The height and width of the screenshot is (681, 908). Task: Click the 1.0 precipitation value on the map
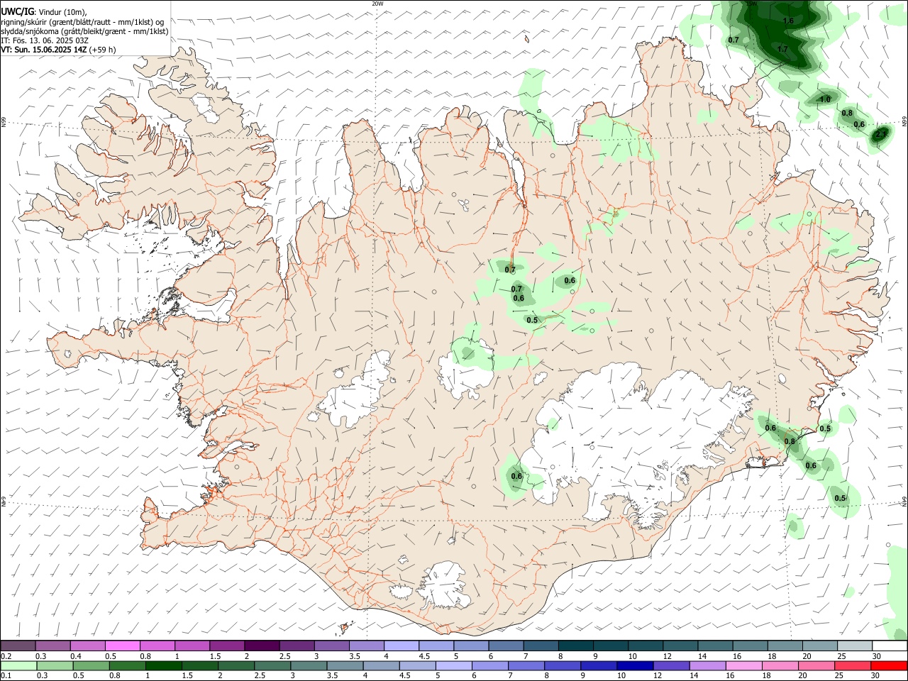tap(825, 99)
